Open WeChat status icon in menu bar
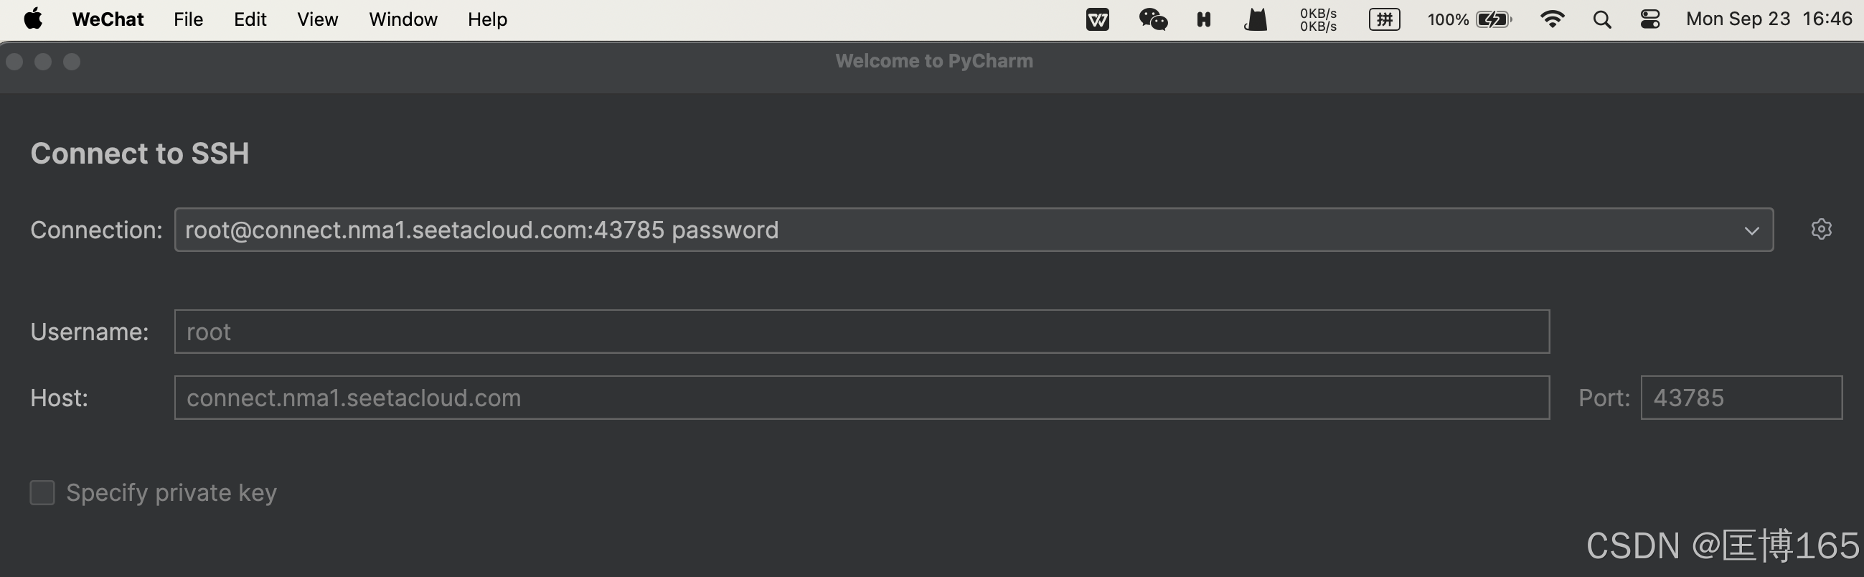Image resolution: width=1864 pixels, height=577 pixels. (1153, 19)
